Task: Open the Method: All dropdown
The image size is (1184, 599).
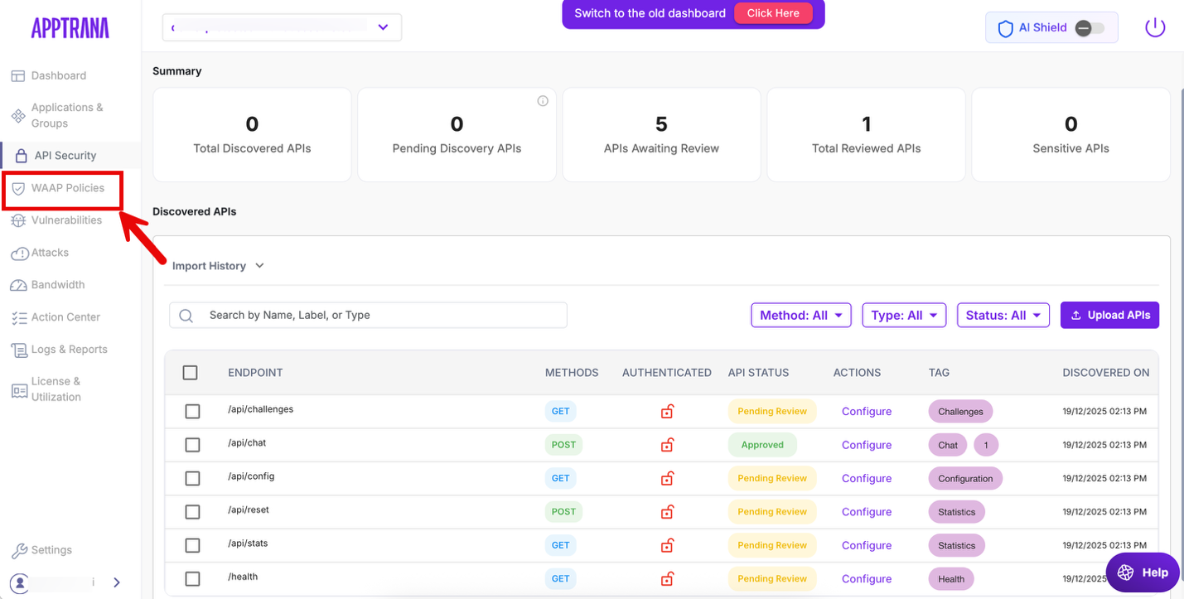Action: pyautogui.click(x=800, y=316)
